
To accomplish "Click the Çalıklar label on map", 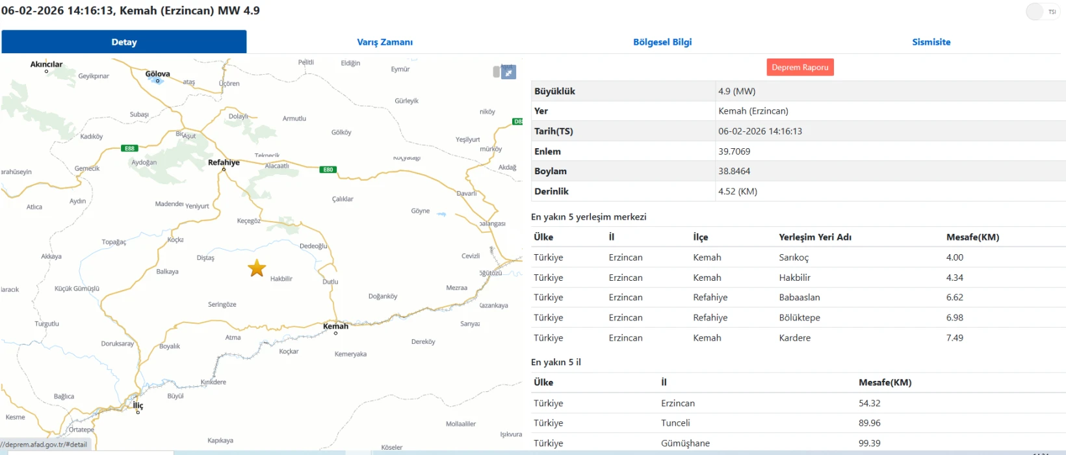I will [343, 199].
